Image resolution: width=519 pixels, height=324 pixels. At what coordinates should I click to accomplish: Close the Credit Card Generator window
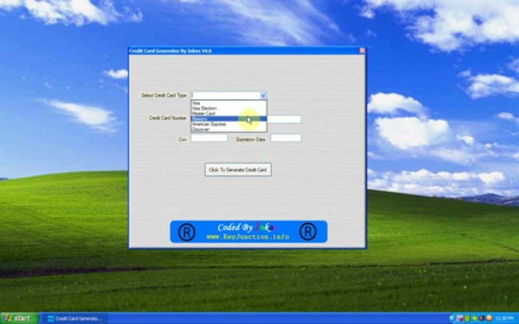coord(362,50)
